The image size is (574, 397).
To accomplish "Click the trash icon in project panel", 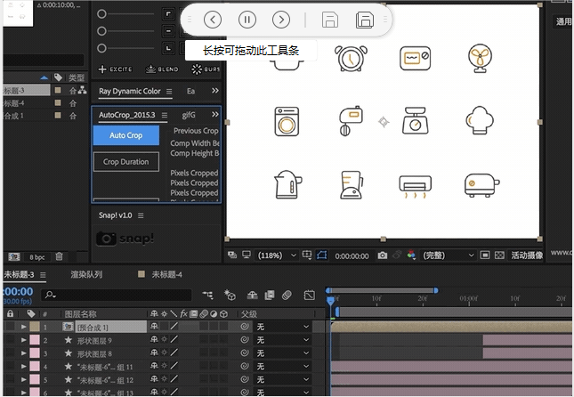I will (x=59, y=256).
